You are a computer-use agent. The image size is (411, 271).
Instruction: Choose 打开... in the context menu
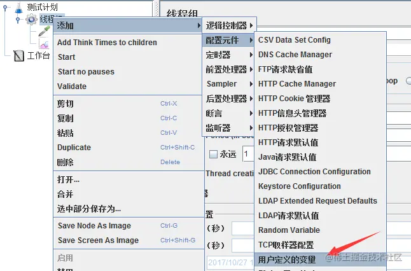point(127,179)
